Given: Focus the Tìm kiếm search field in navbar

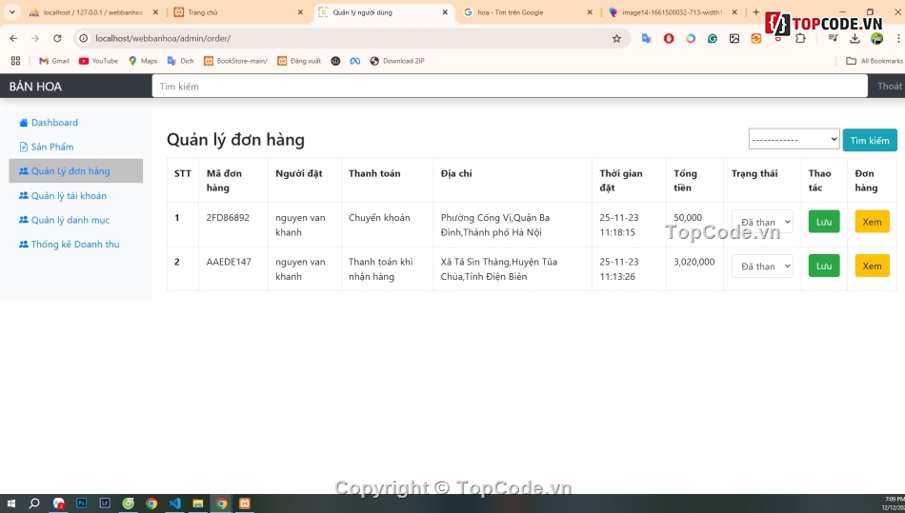Looking at the screenshot, I should pyautogui.click(x=510, y=87).
